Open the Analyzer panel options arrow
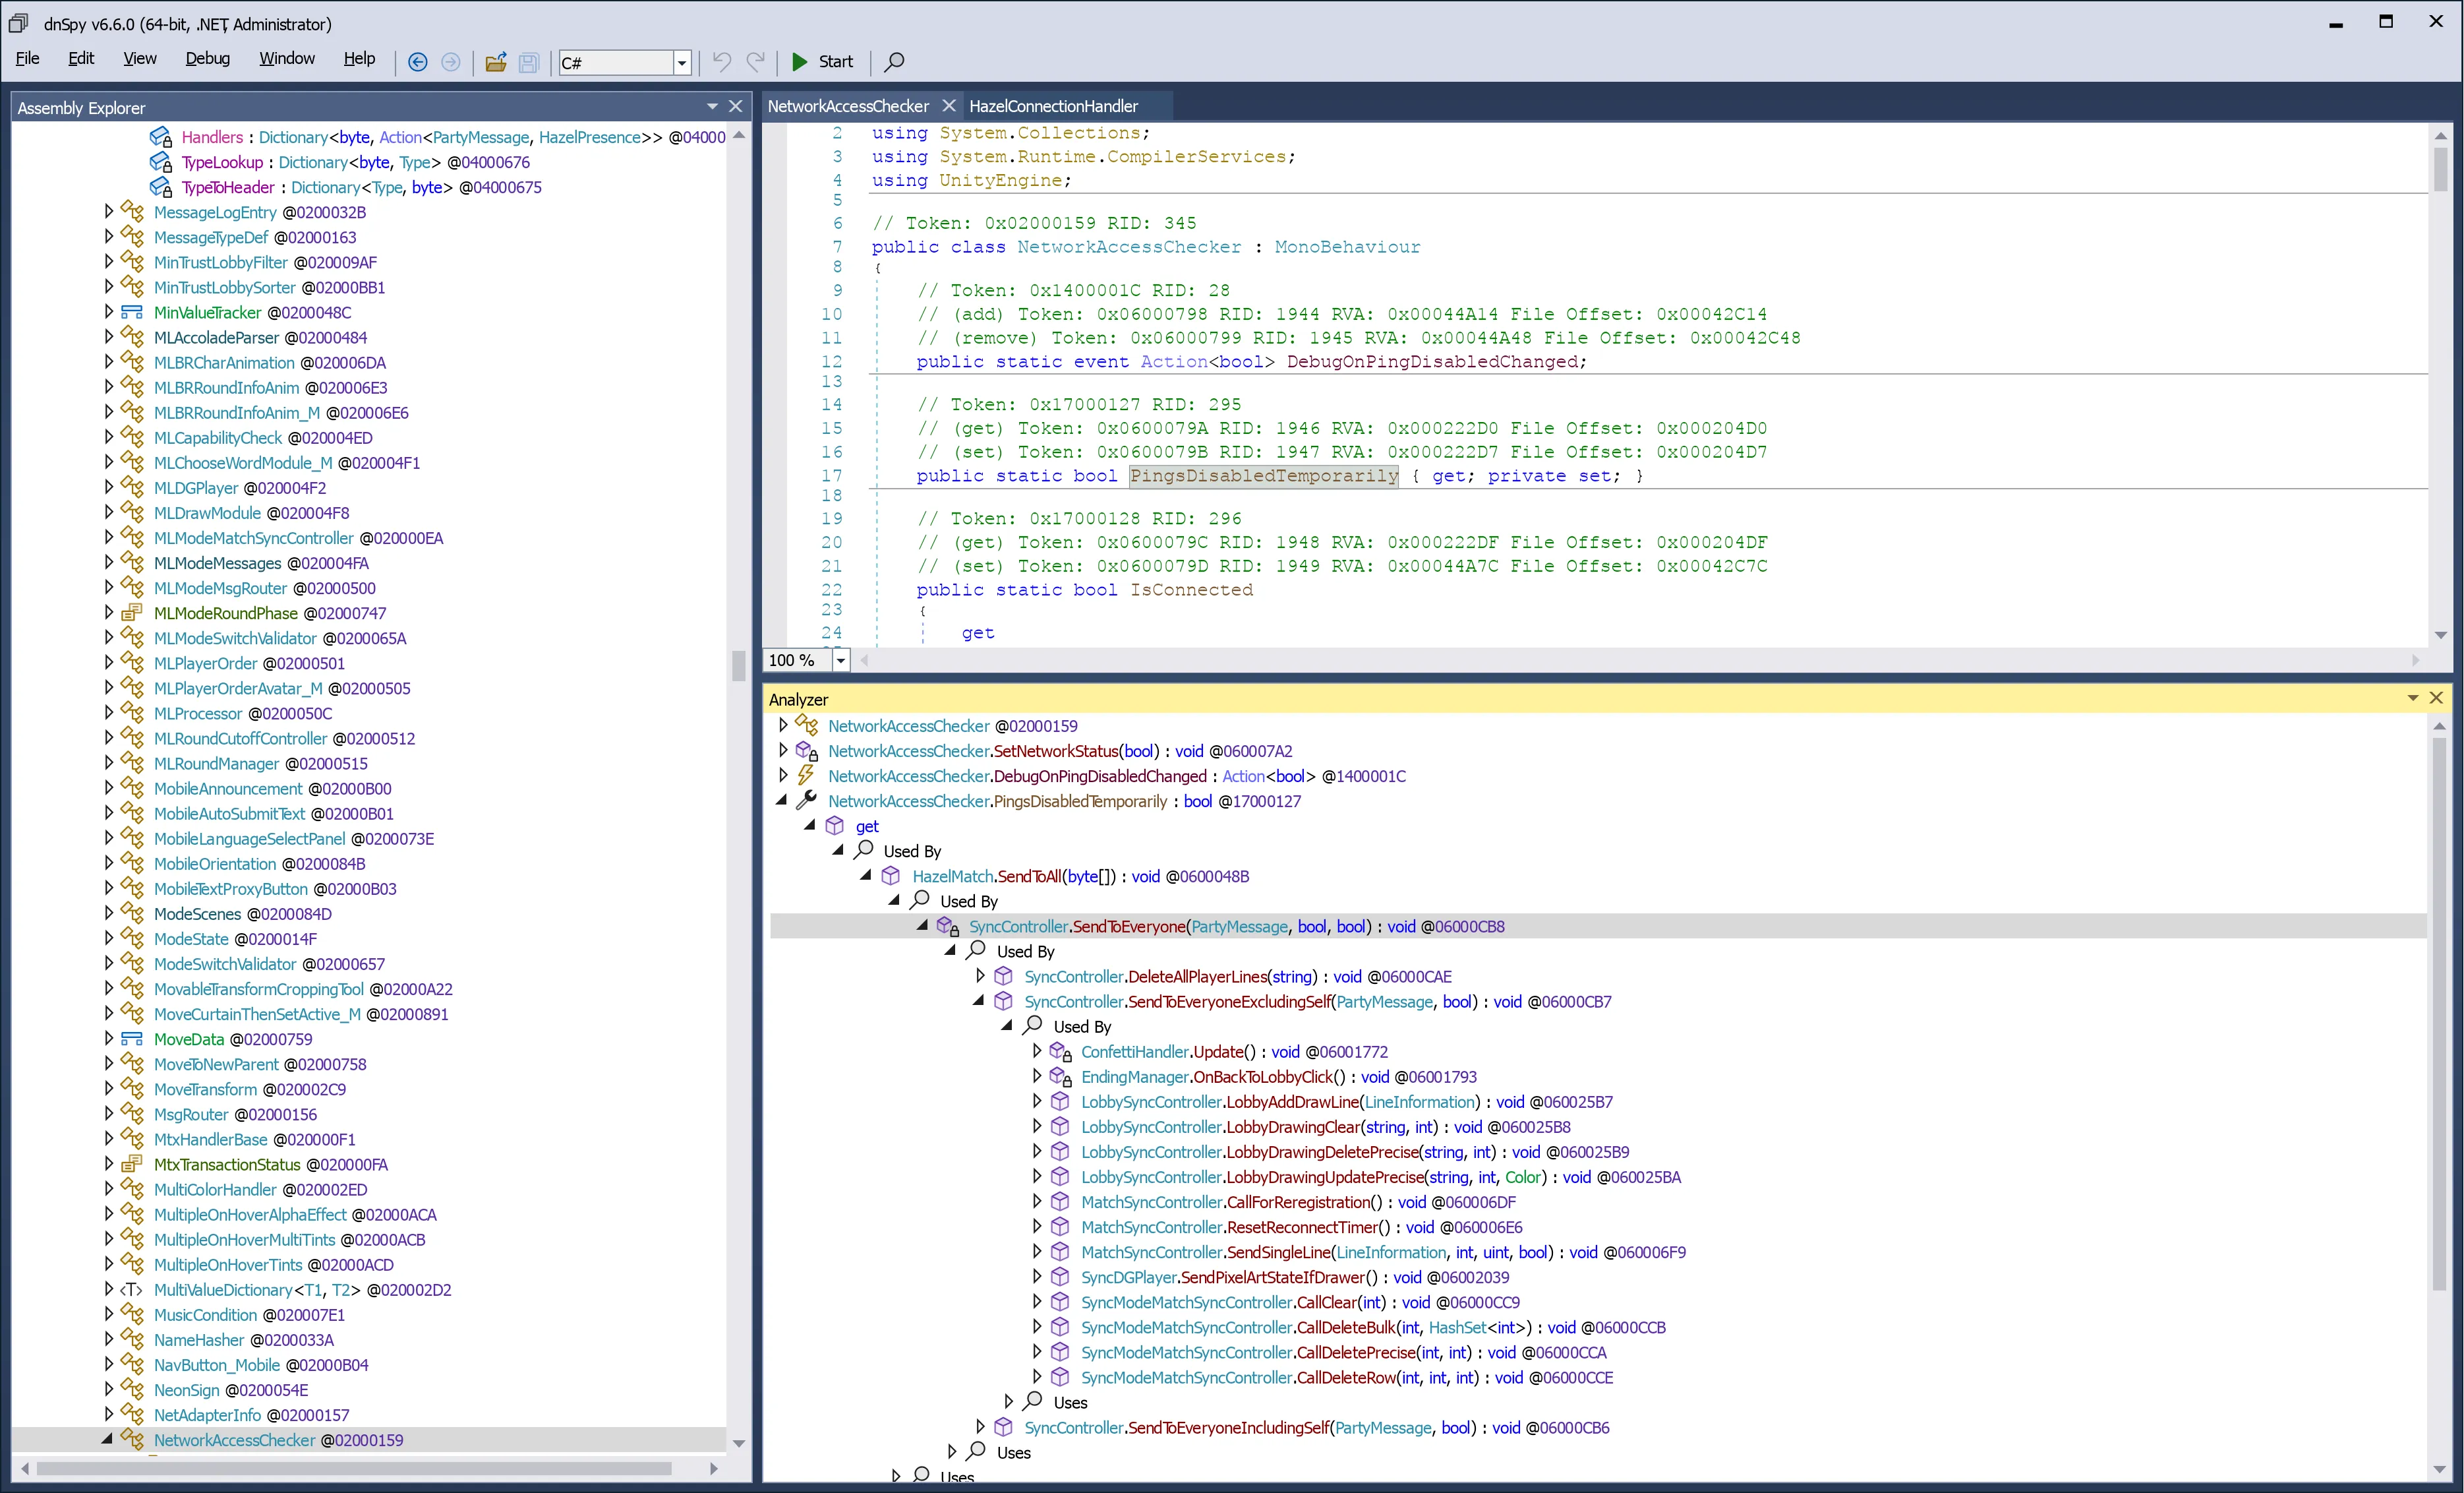This screenshot has width=2464, height=1493. tap(2413, 698)
